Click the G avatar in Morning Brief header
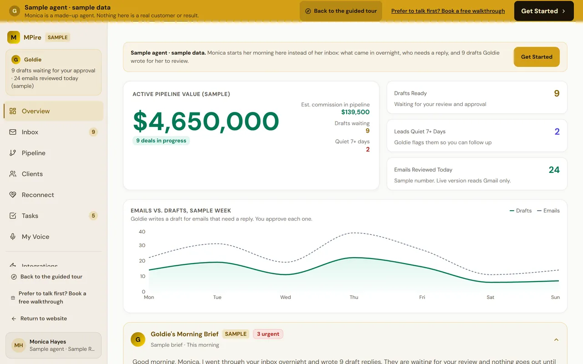Screen dimensions: 583x364 pos(138,339)
